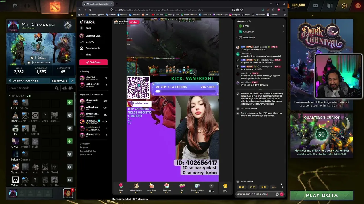This screenshot has width=364, height=204.
Task: Send the Rose gift
Action: coord(121,187)
